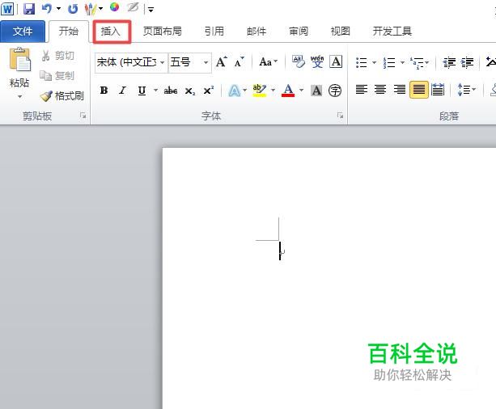Switch to the 邮件 (Mailings) tab
This screenshot has height=409, width=496.
[256, 31]
